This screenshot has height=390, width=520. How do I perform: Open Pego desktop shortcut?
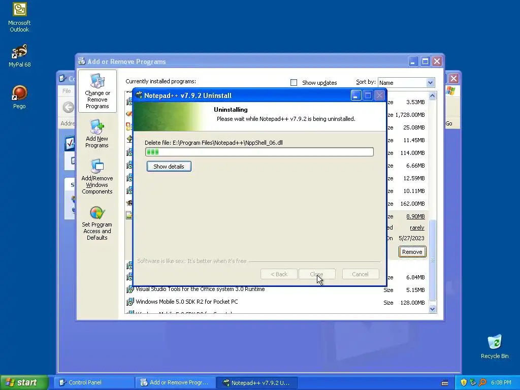(x=19, y=97)
